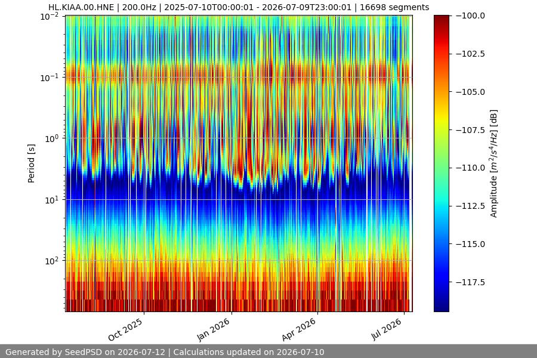537x358 pixels.
Task: Click the 10² y-axis tick label
Action: [x=52, y=261]
